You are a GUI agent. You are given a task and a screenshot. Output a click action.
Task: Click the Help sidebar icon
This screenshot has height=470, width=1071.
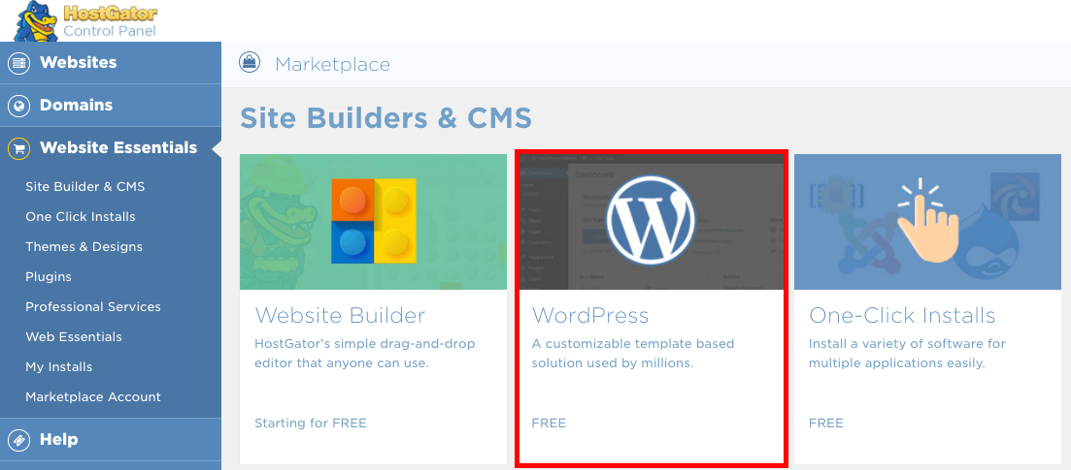click(18, 440)
